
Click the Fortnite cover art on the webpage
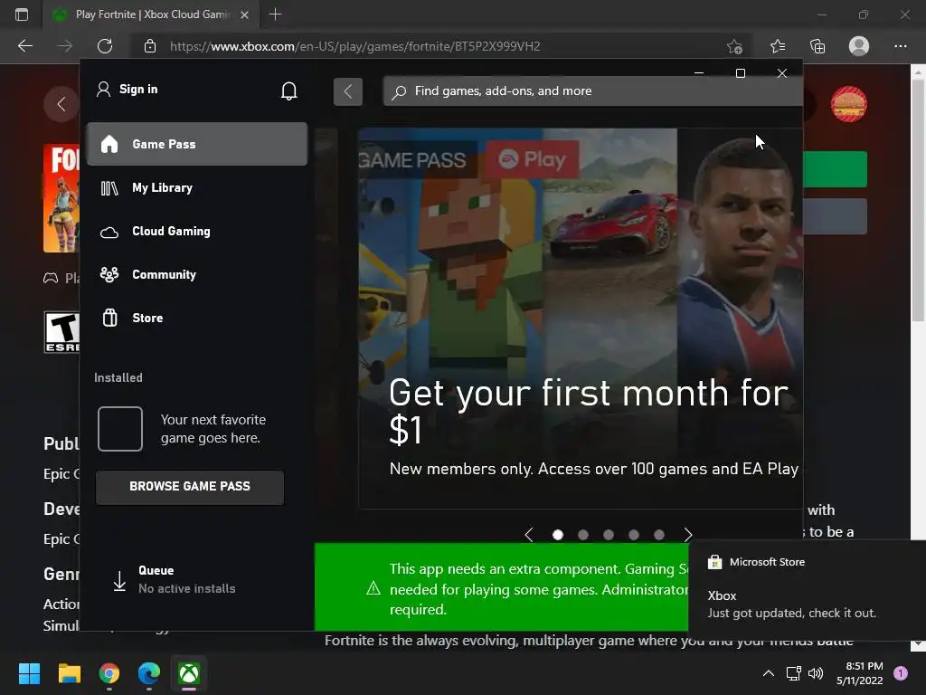pyautogui.click(x=61, y=198)
